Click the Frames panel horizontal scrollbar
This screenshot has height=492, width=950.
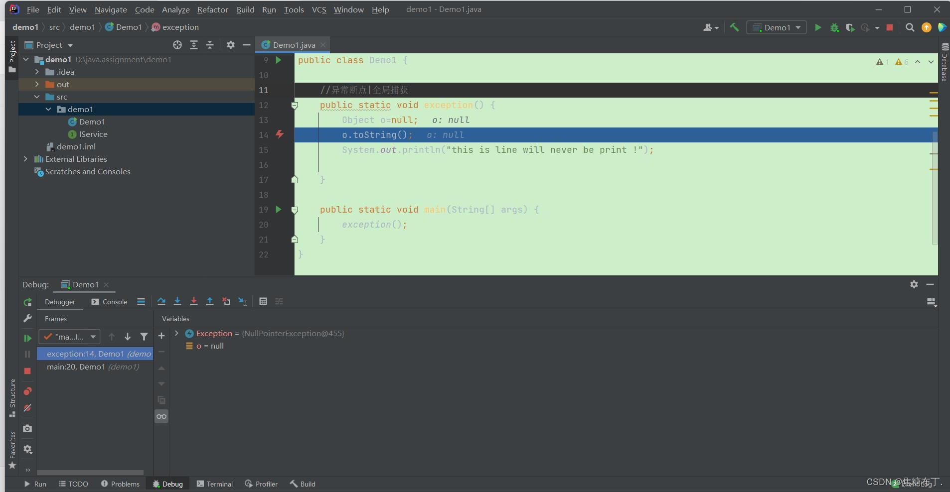90,472
